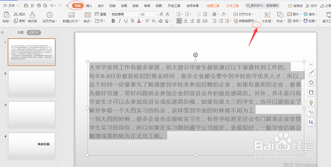Image resolution: width=331 pixels, height=167 pixels.
Task: Click the 有修改 cloud status button
Action: 296,6
